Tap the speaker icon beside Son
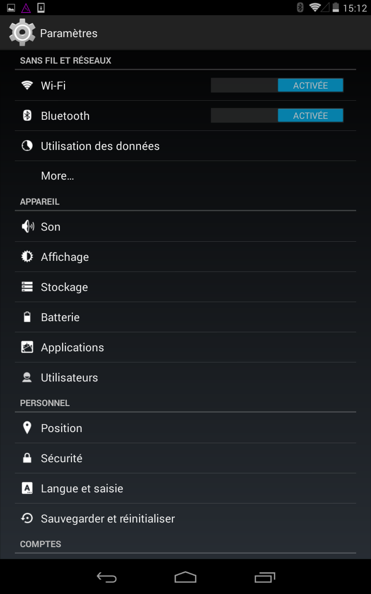The width and height of the screenshot is (371, 594). [x=28, y=226]
